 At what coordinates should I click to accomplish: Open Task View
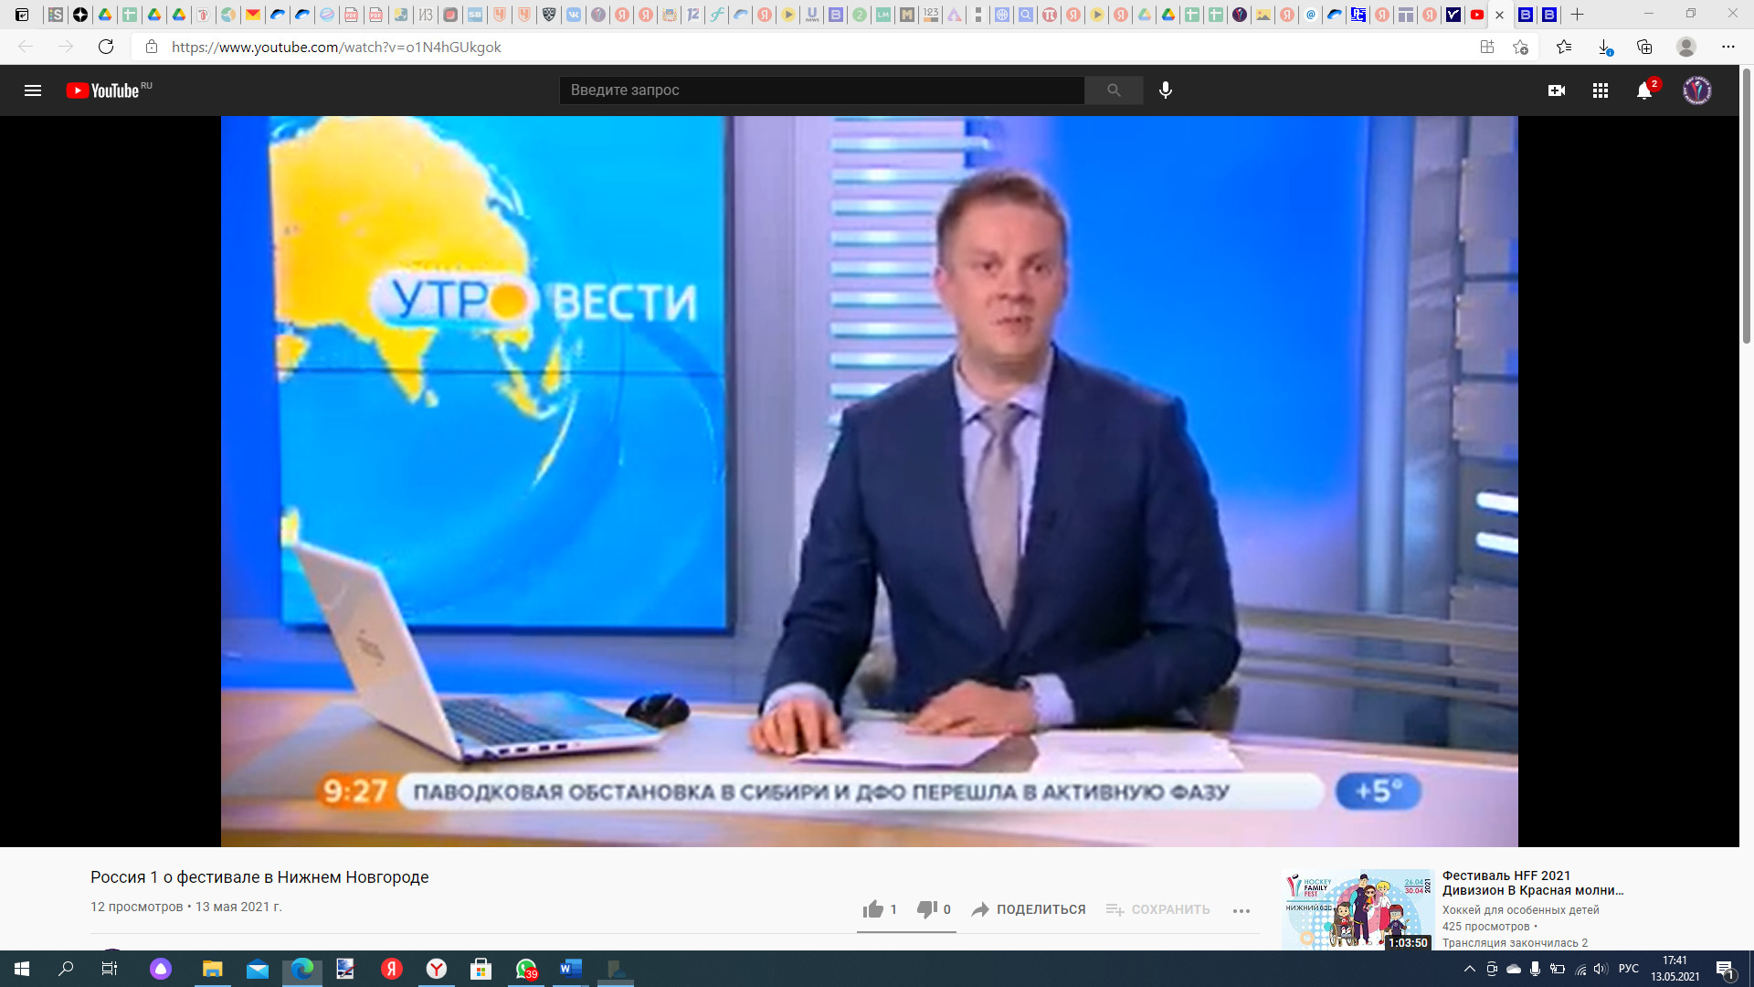point(110,969)
